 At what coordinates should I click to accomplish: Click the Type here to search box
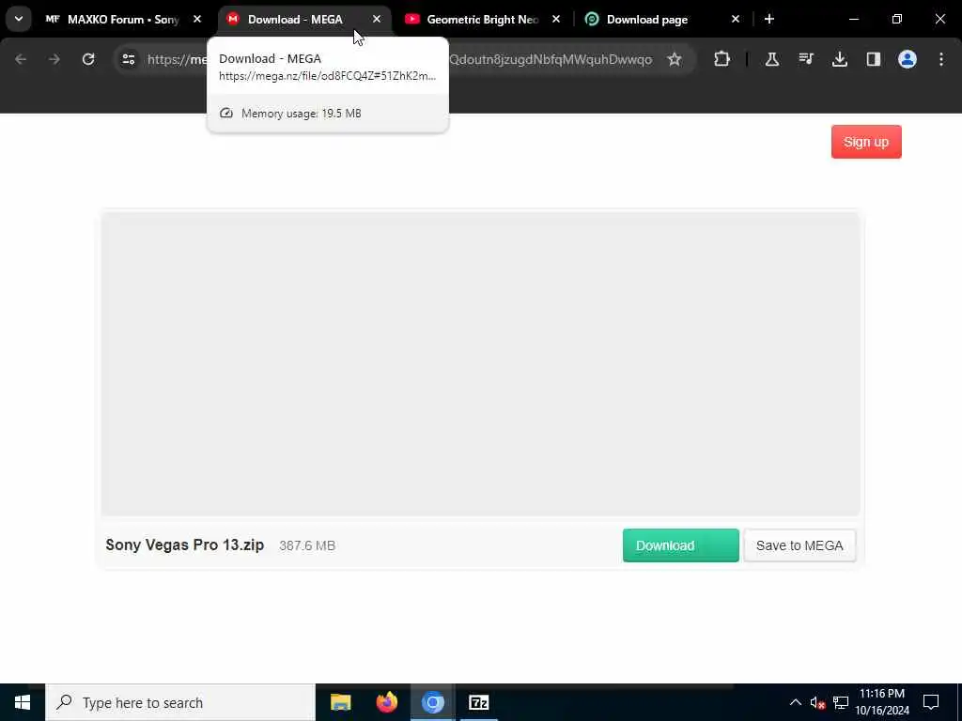180,702
